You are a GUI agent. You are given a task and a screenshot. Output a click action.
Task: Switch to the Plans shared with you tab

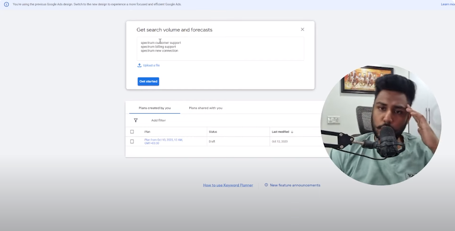click(x=205, y=108)
